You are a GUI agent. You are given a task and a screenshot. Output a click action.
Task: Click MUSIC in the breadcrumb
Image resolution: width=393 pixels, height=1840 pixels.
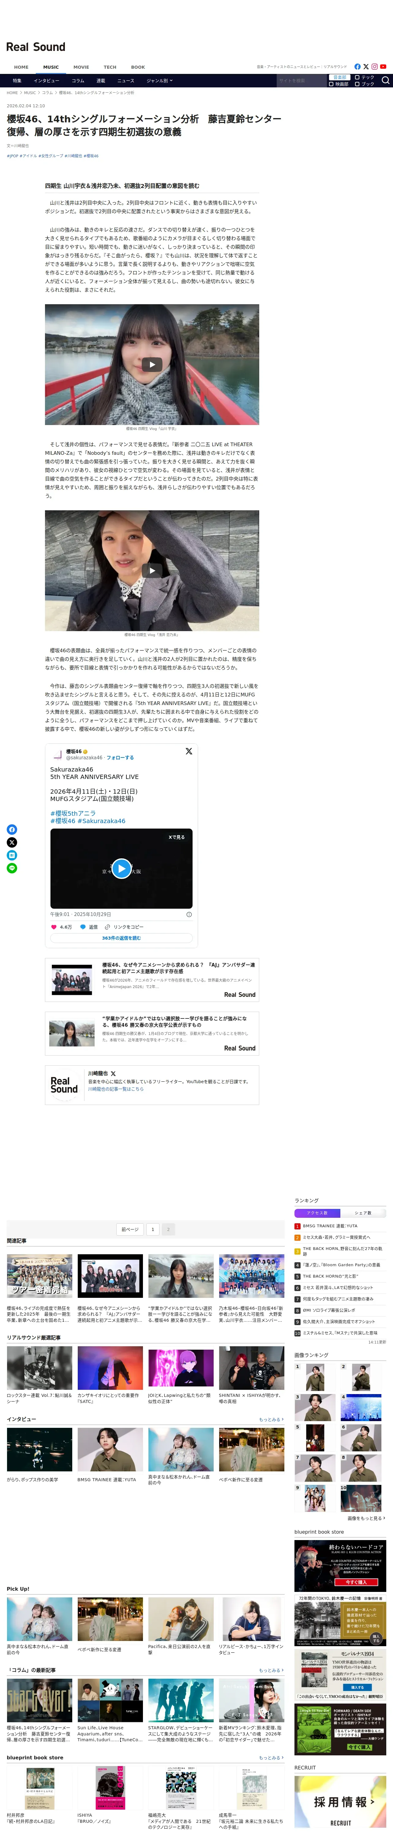[30, 93]
